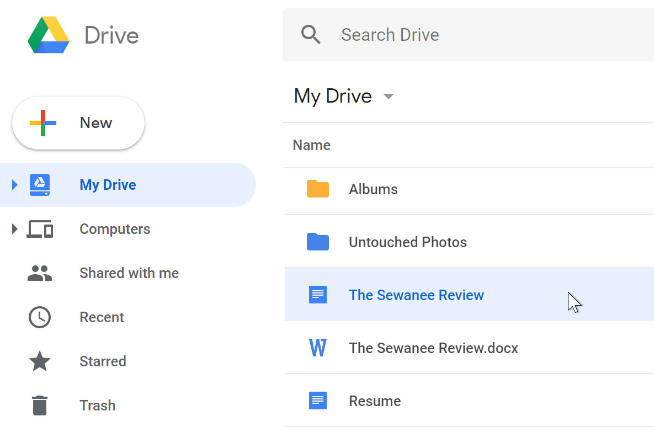Select The Sewanee Review.docx file name
Viewport: 654px width, 427px height.
433,348
